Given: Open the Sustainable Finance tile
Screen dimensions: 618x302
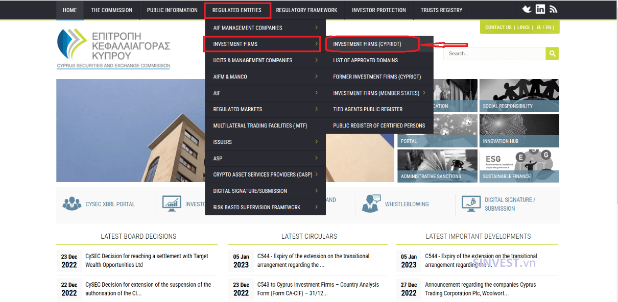Looking at the screenshot, I should (x=519, y=166).
